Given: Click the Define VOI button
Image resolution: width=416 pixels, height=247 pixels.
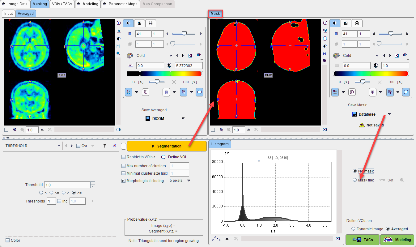Looking at the screenshot, I should coord(174,157).
